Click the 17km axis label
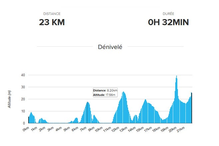The width and height of the screenshot is (219, 146). tap(148, 129)
